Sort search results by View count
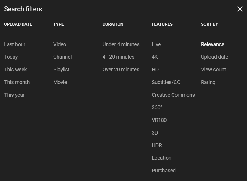This screenshot has height=181, width=247. pos(213,70)
